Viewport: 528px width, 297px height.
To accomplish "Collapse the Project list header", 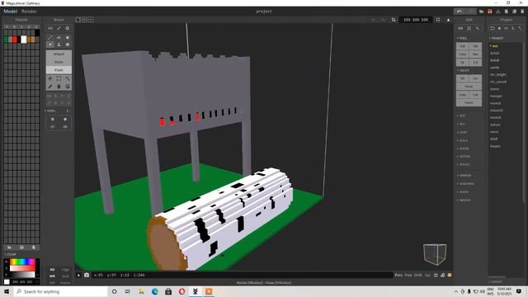I will [x=497, y=38].
